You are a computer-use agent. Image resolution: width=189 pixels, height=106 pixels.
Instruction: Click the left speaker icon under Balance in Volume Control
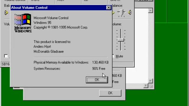pos(6,13)
